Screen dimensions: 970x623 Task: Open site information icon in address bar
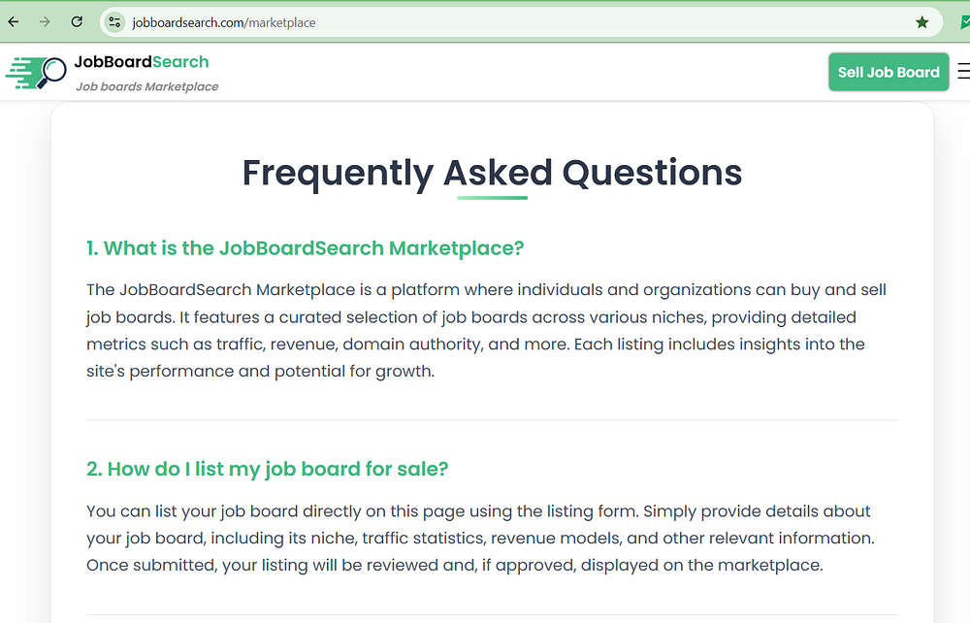click(115, 21)
